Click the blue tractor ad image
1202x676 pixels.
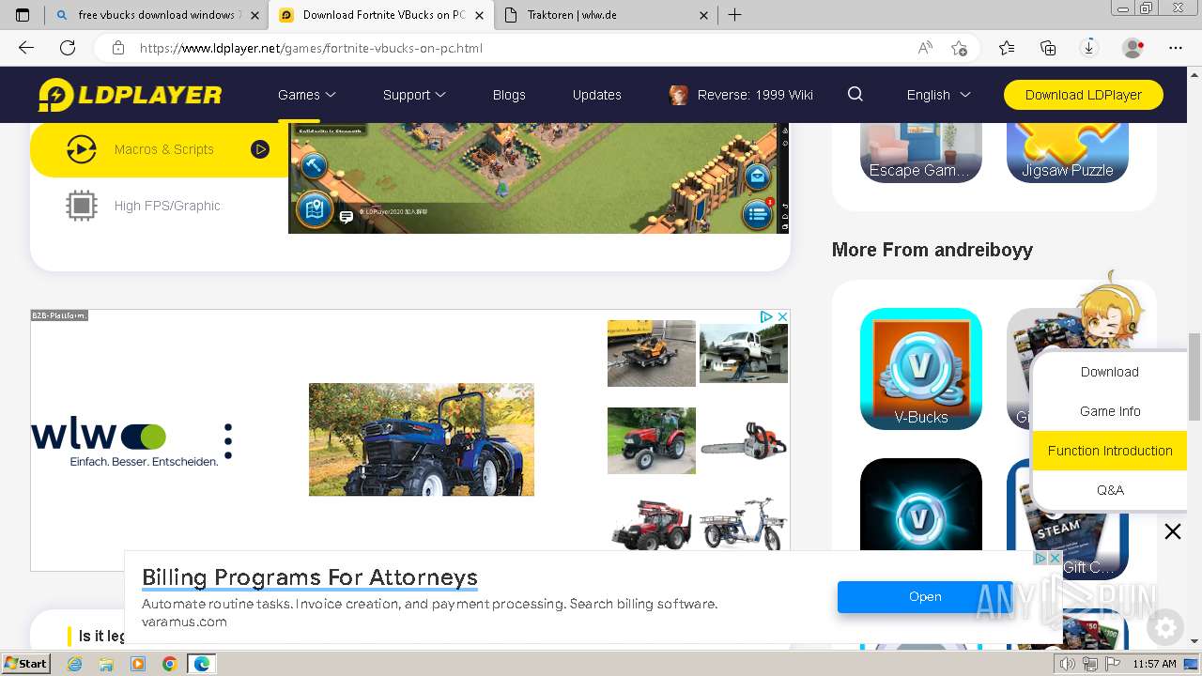click(422, 439)
